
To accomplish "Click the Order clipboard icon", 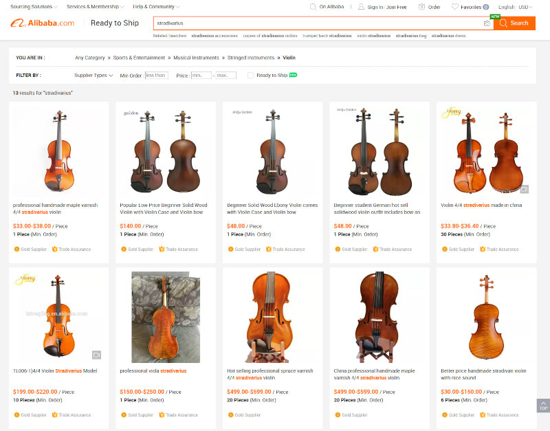I will (421, 7).
